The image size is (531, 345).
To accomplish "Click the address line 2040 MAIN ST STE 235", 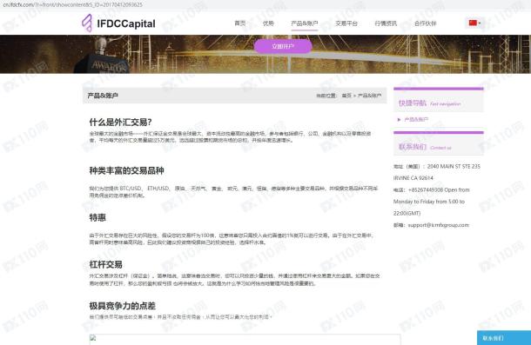I will pos(454,166).
